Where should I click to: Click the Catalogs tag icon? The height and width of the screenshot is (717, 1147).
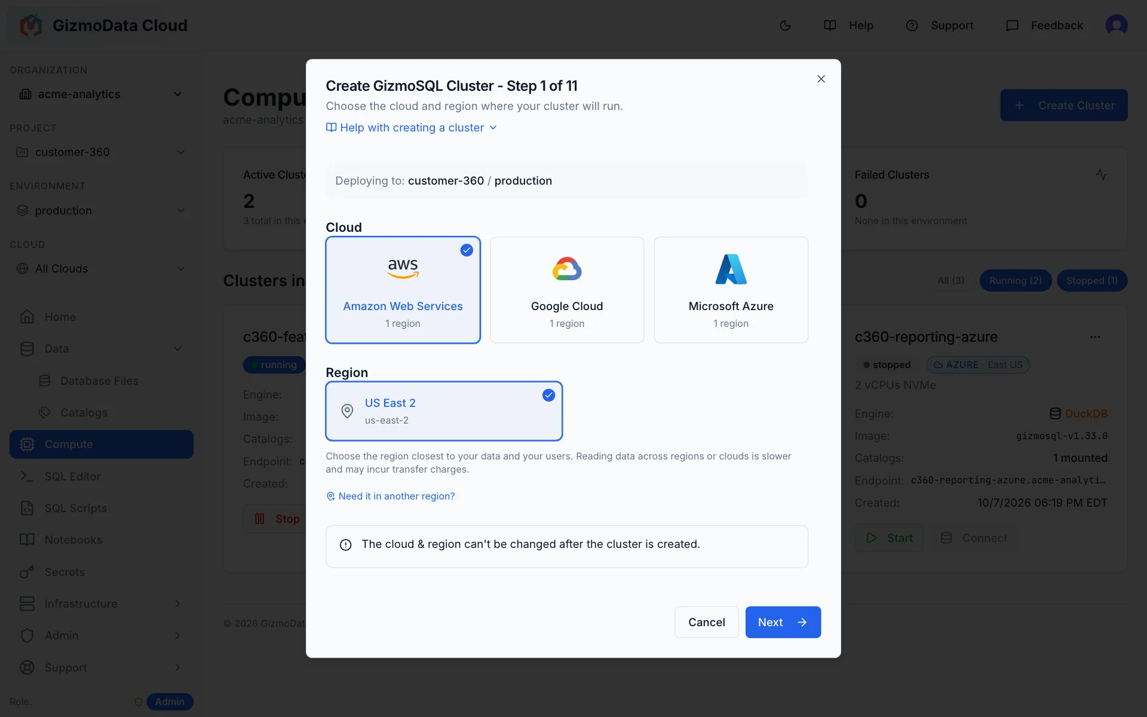[x=45, y=412]
